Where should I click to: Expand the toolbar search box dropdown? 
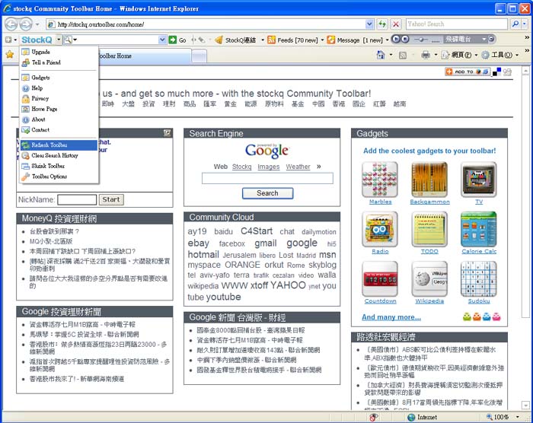(x=162, y=40)
